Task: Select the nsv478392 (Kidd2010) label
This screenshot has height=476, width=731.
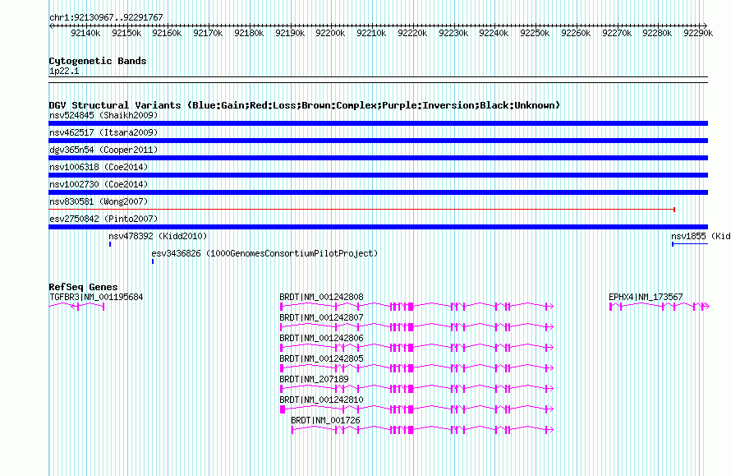Action: pos(158,236)
